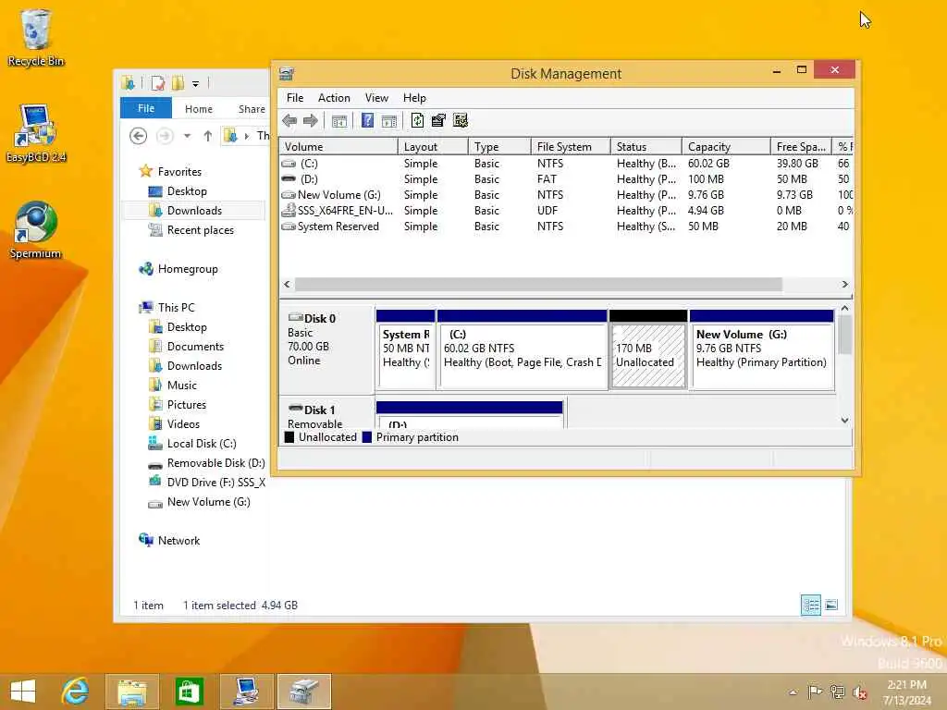The width and height of the screenshot is (947, 710).
Task: Open the File menu in Disk Management
Action: 295,98
